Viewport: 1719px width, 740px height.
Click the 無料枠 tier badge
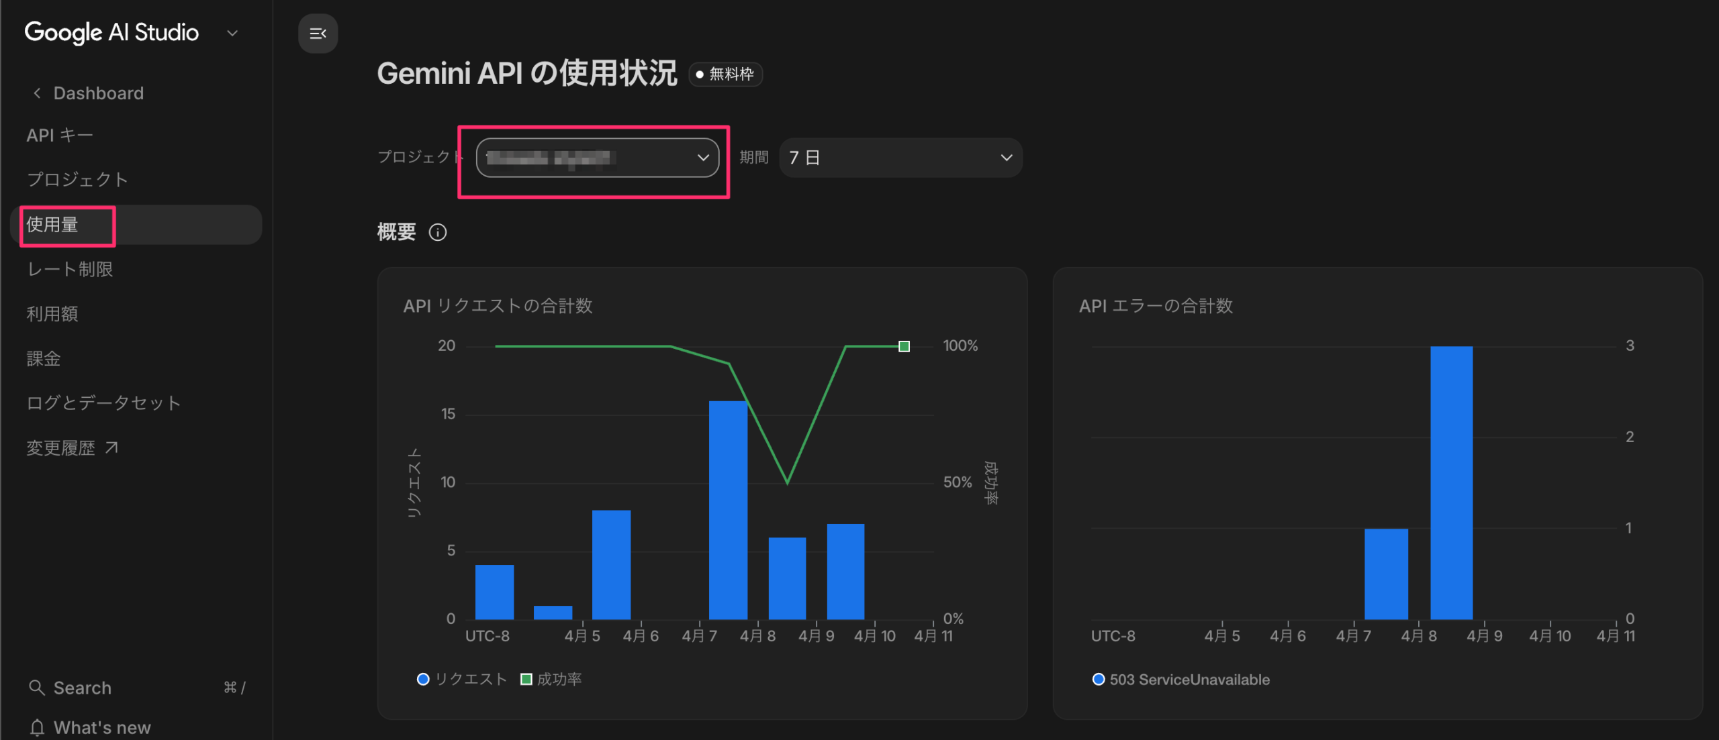tap(725, 74)
